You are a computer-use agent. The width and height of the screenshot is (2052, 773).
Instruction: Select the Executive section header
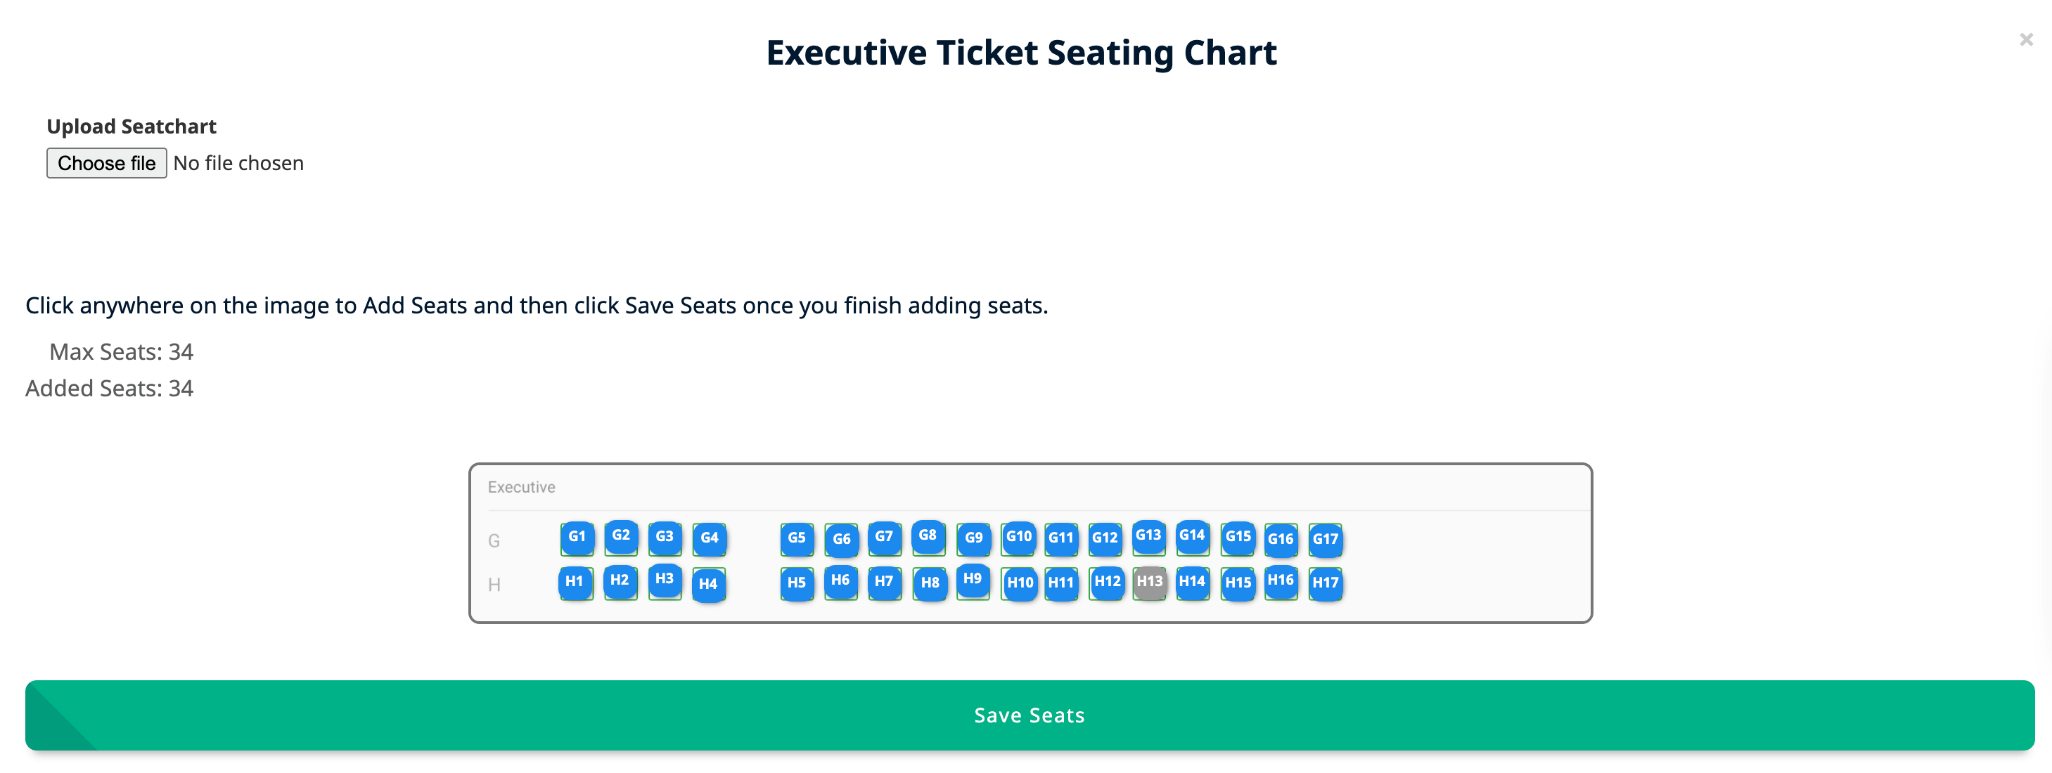[522, 486]
